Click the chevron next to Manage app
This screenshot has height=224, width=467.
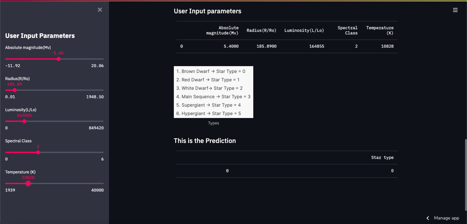(x=428, y=218)
